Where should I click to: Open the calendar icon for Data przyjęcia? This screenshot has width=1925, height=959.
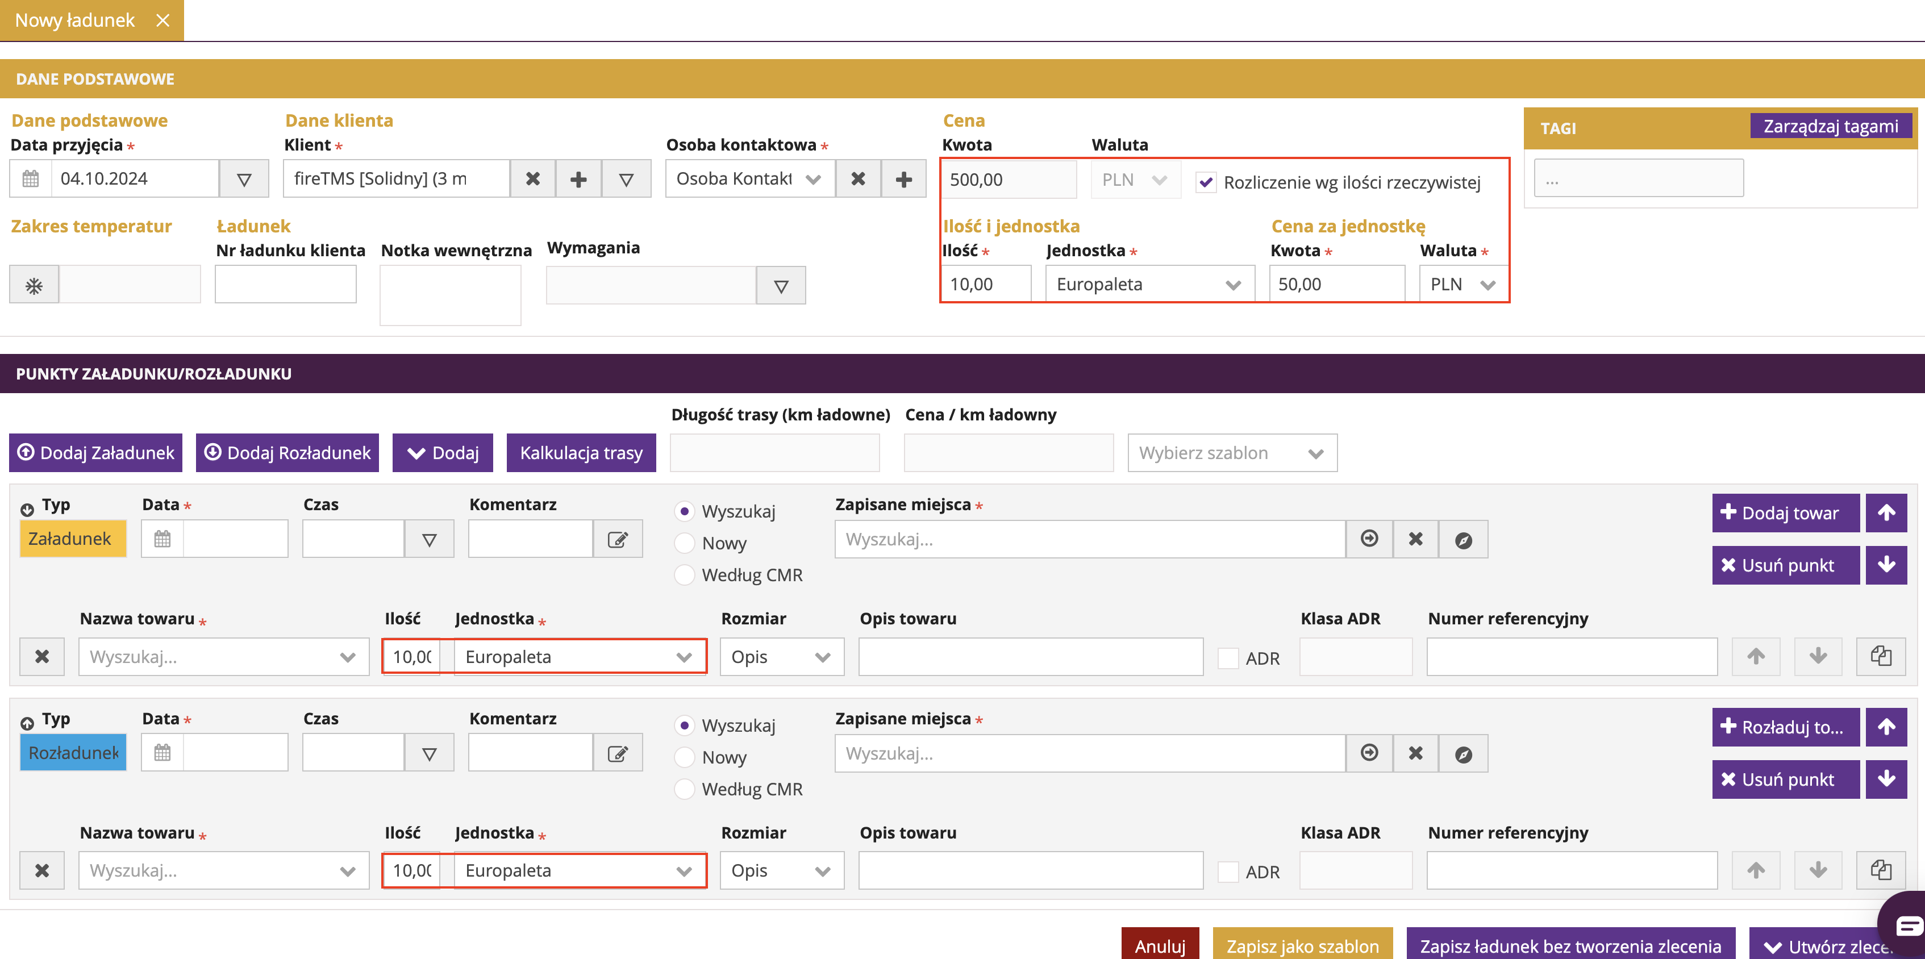[31, 180]
